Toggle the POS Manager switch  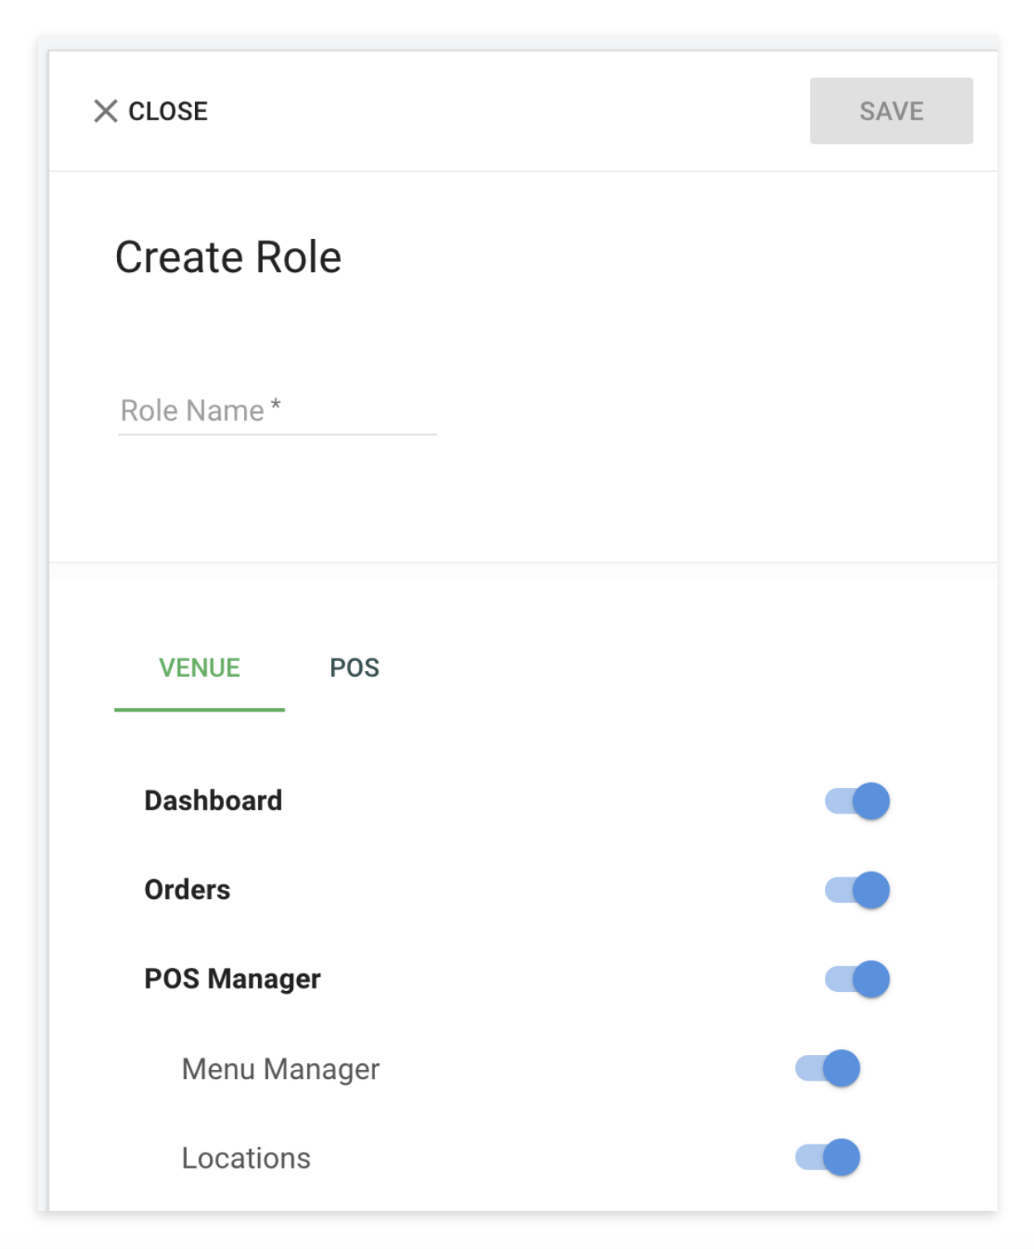click(857, 979)
